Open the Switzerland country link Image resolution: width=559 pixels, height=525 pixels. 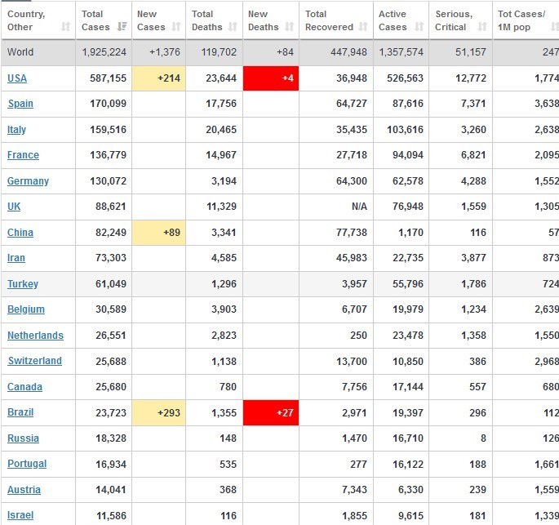pos(34,361)
